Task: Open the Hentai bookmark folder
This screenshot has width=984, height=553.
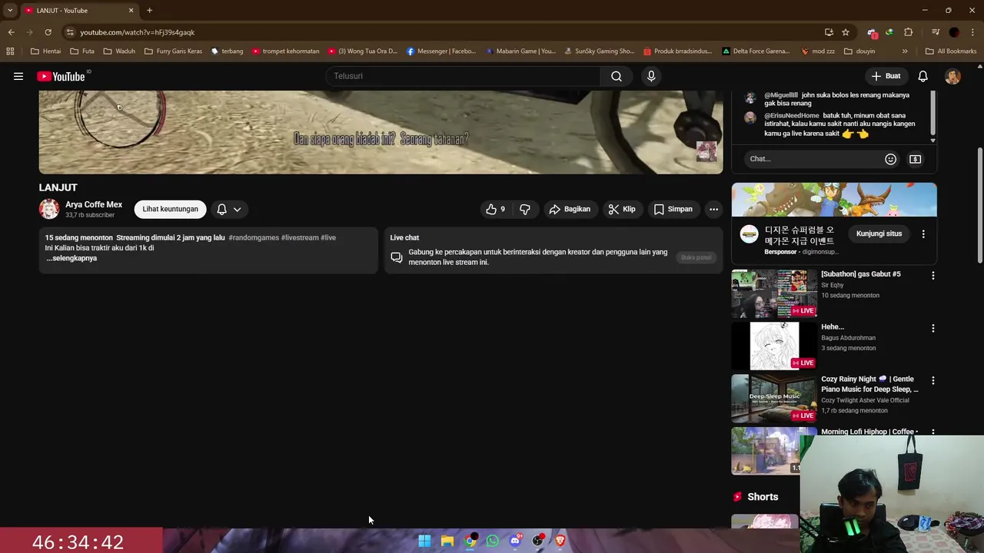Action: tap(45, 51)
